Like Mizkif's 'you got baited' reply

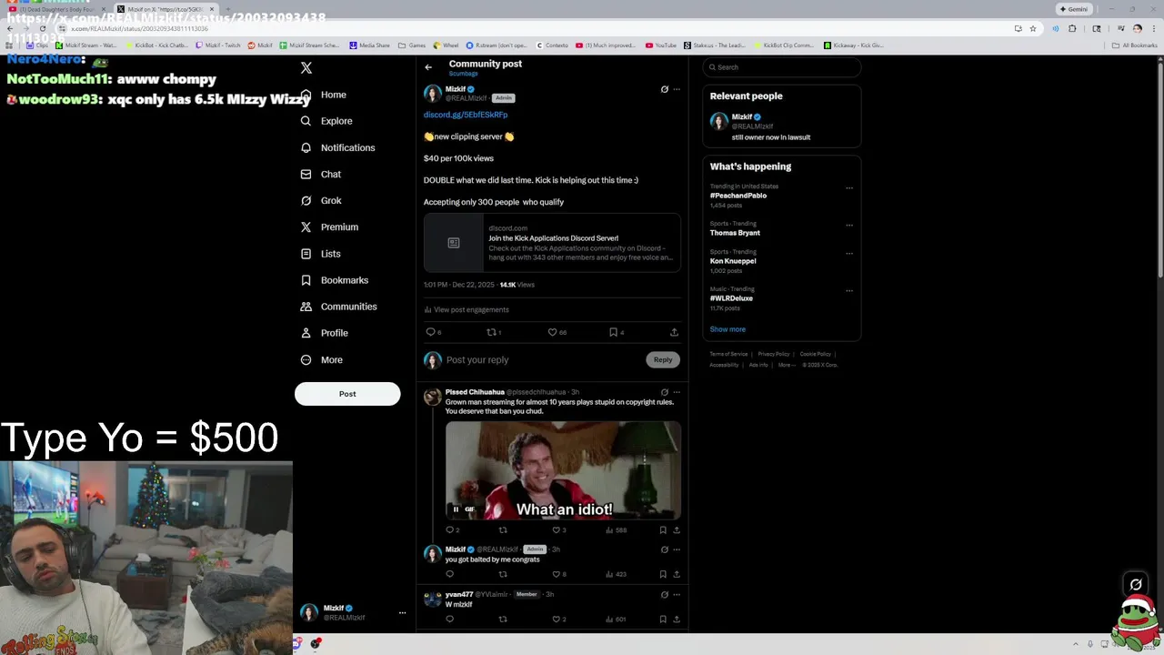tap(557, 574)
